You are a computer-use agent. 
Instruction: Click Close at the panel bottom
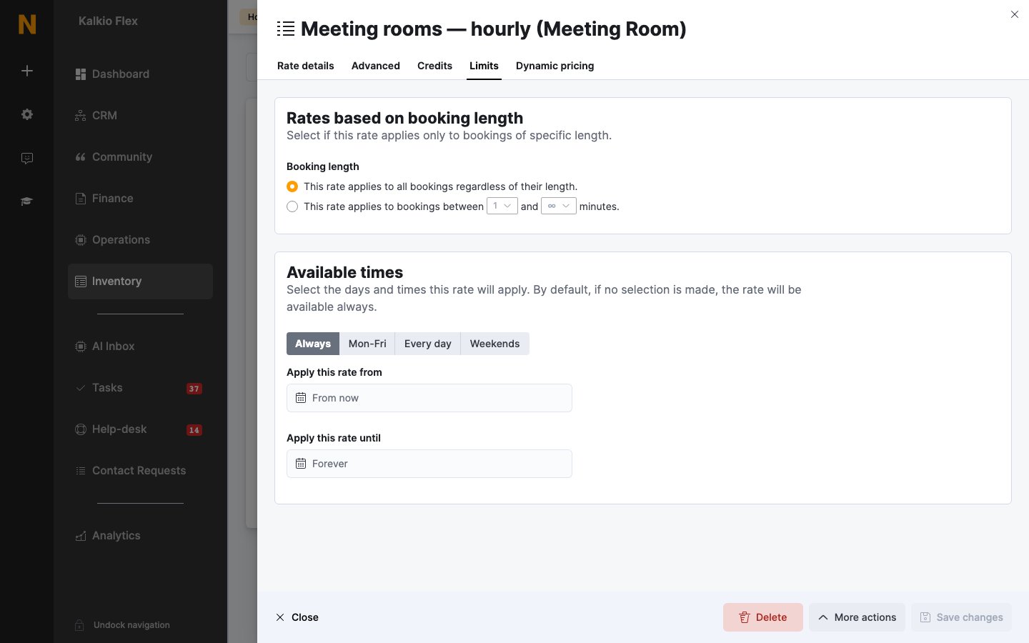point(297,617)
